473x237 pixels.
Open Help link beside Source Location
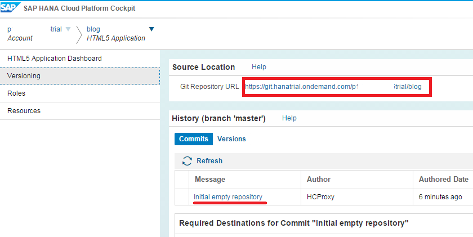(259, 67)
